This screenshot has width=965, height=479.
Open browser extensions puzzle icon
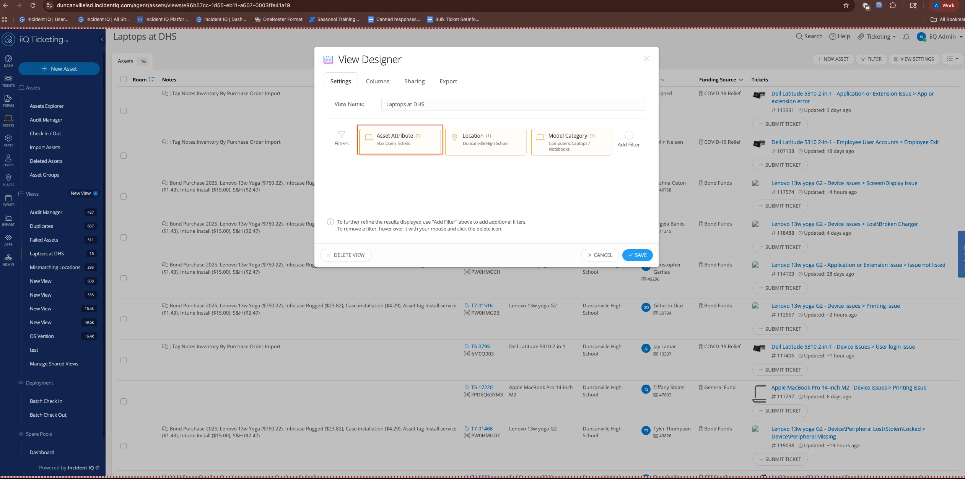click(x=893, y=5)
